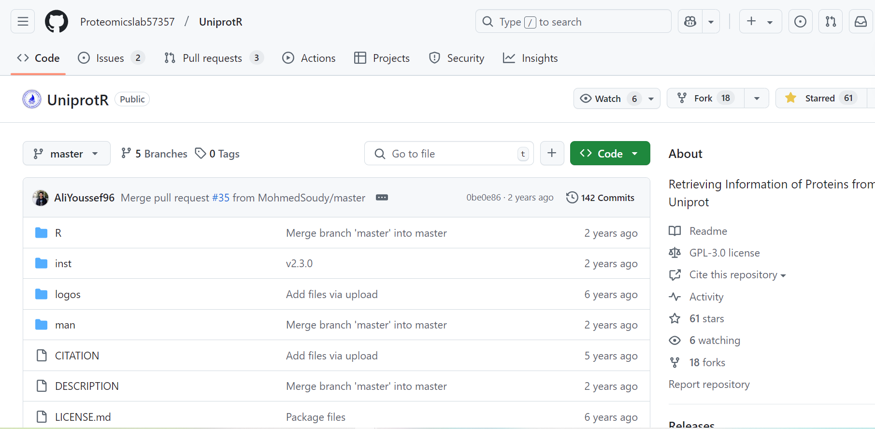Toggle Watch on this repository
The height and width of the screenshot is (429, 875).
tap(608, 99)
